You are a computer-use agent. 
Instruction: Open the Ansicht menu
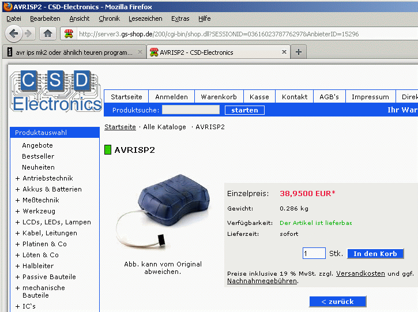80,18
